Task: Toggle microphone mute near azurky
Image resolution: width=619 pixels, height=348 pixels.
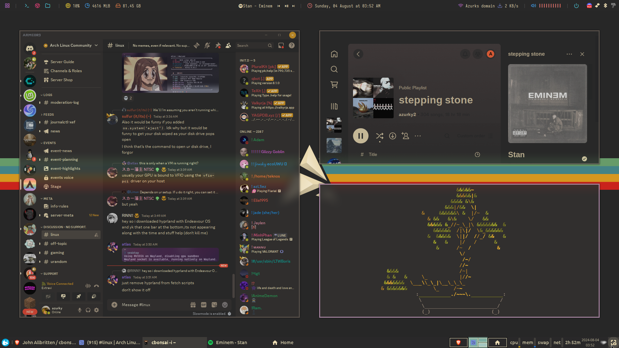Action: click(x=80, y=310)
